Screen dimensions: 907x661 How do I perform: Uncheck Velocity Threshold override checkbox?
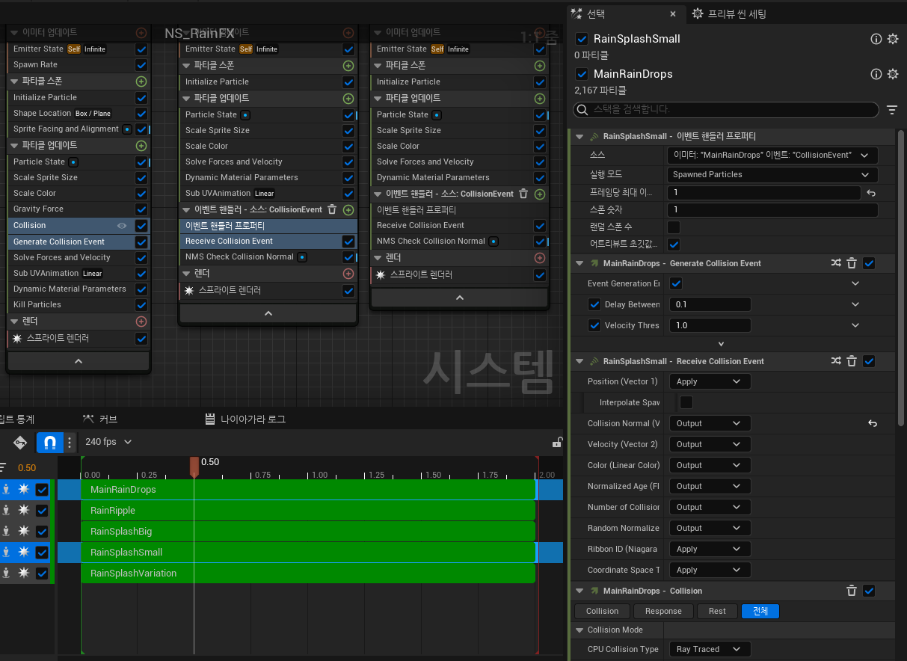click(594, 325)
